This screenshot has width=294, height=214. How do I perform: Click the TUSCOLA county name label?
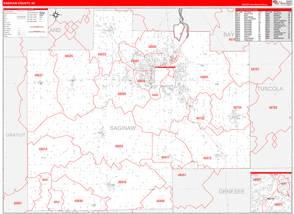click(270, 89)
